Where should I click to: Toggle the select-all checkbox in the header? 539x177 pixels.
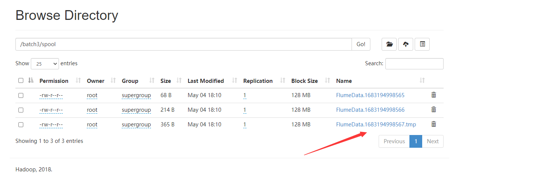point(21,81)
